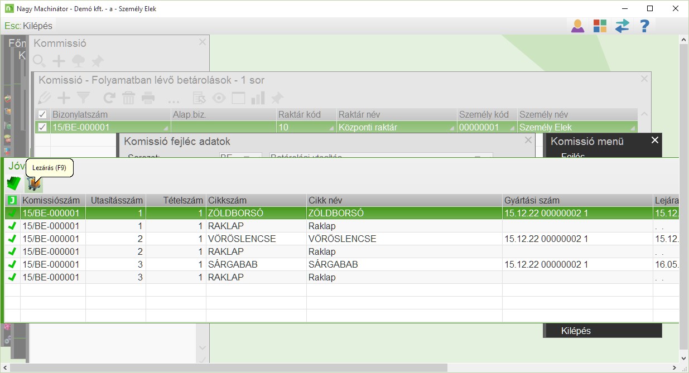This screenshot has height=373, width=689.
Task: Toggle approval checkmark for ZÖLDBORSÓ row
Action: pos(12,213)
